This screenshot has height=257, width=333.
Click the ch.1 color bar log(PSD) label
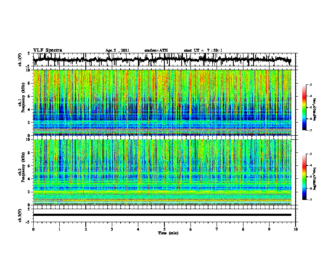coord(315,110)
